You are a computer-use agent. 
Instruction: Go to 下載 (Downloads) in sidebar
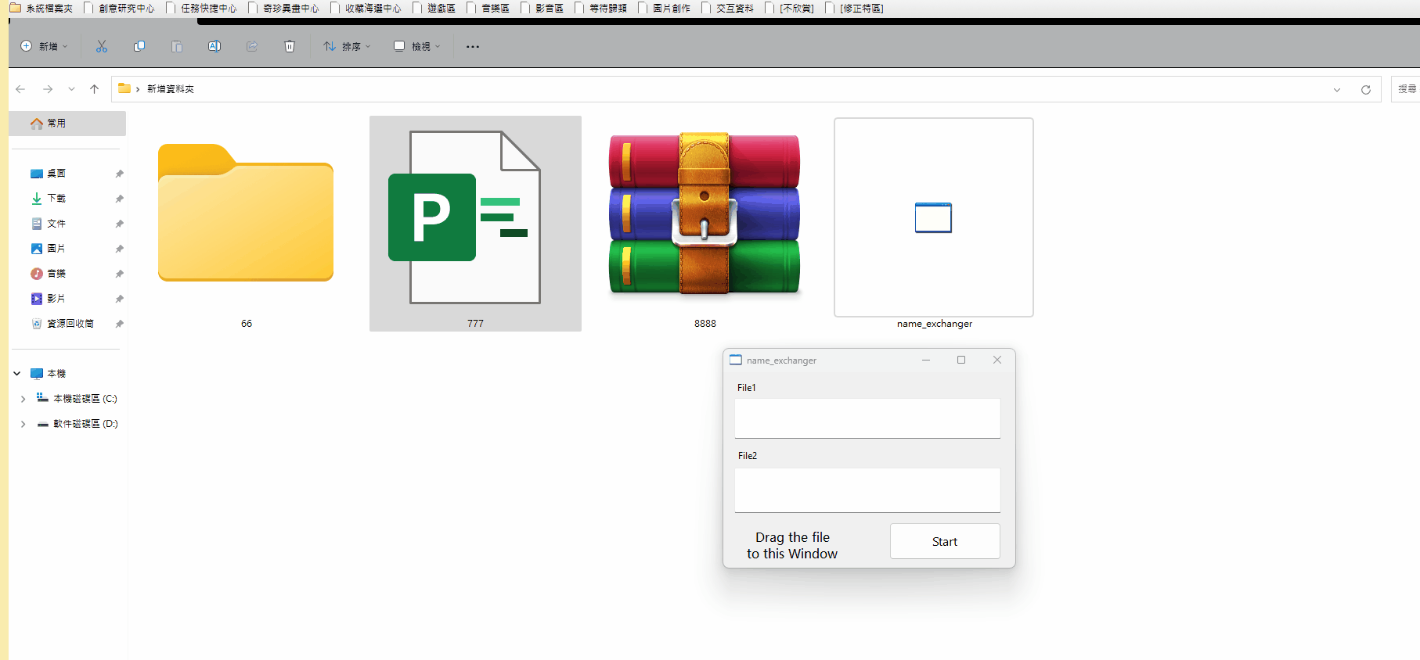click(x=56, y=199)
